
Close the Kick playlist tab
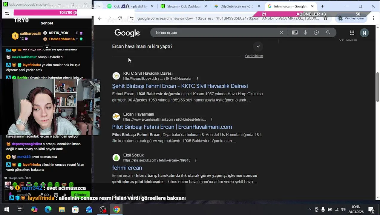(x=152, y=6)
